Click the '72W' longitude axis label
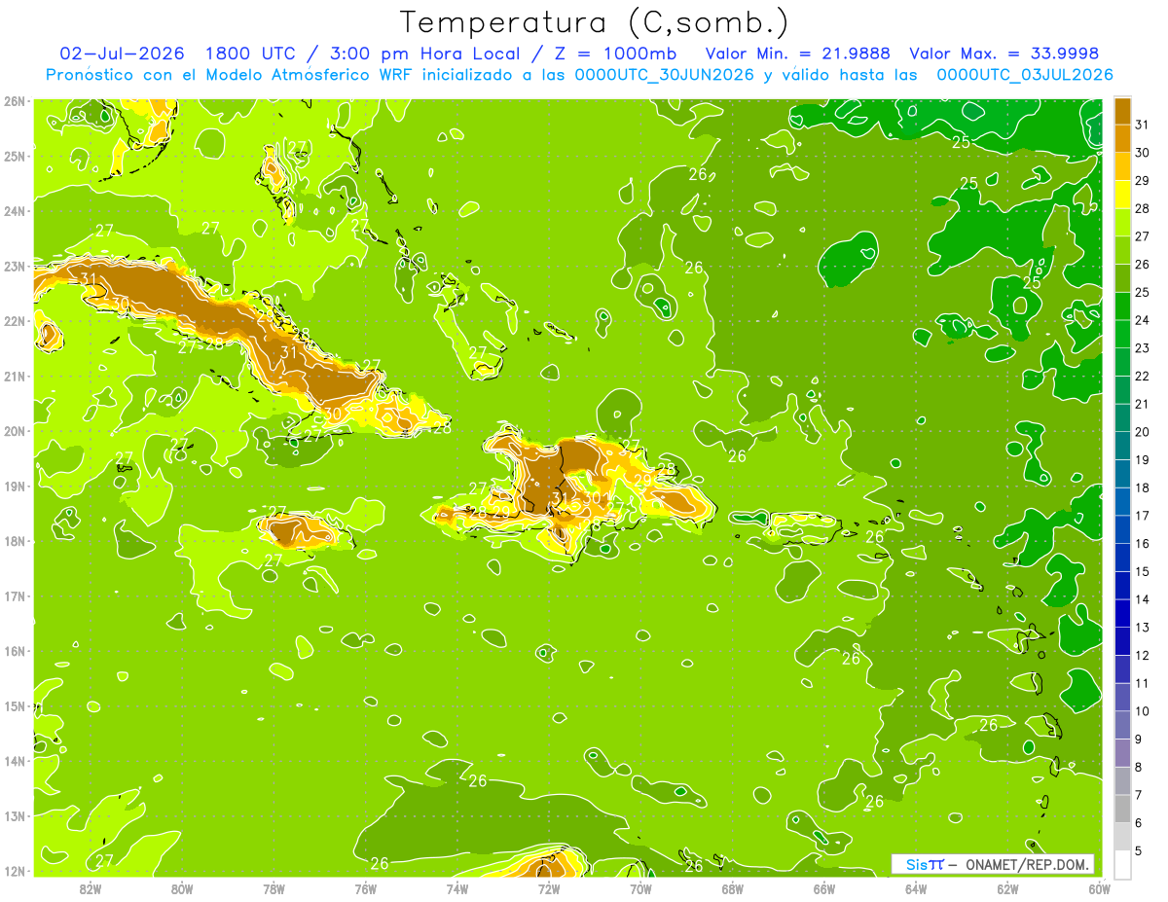 [x=549, y=888]
